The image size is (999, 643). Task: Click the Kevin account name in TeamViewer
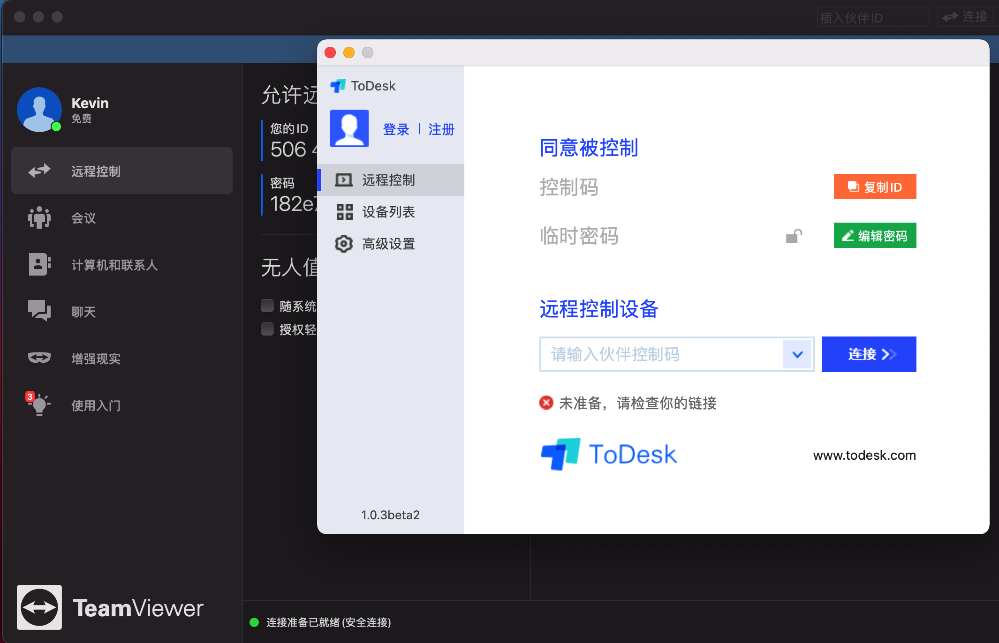(90, 103)
